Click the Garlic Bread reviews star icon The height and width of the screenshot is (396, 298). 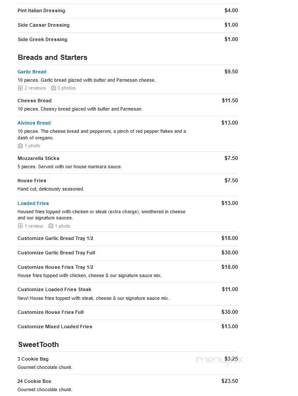20,88
